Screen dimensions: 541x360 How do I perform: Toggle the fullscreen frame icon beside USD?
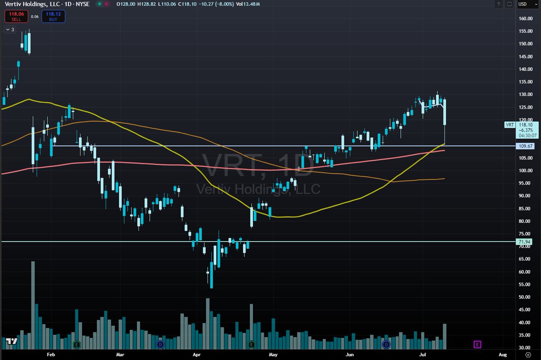tap(509, 4)
